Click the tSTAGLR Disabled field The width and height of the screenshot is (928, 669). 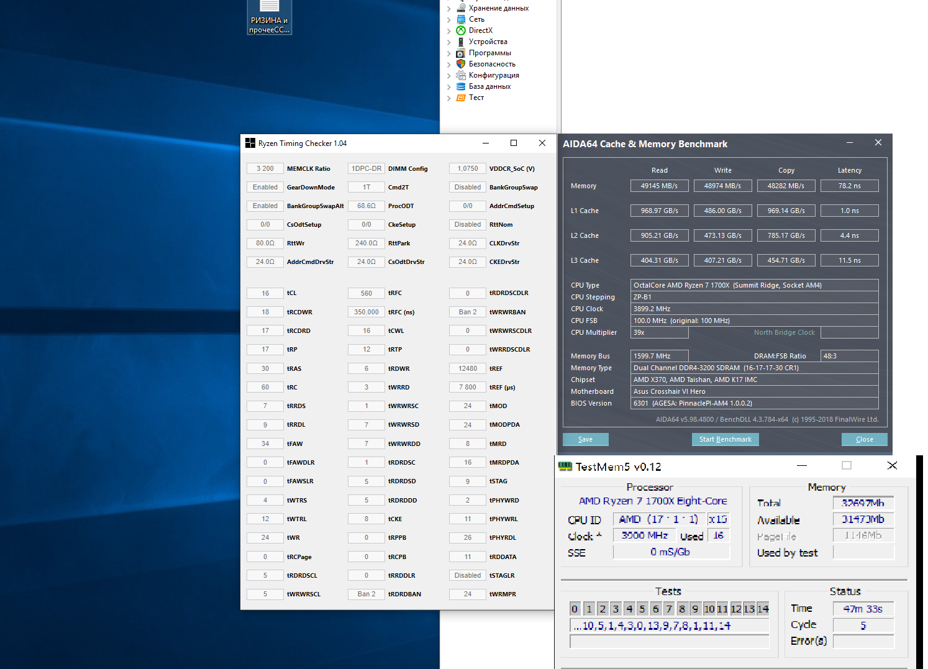[x=468, y=575]
